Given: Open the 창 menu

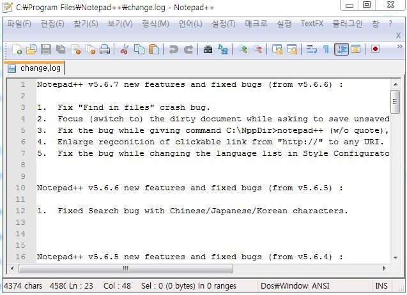Looking at the screenshot, I should pyautogui.click(x=375, y=24).
